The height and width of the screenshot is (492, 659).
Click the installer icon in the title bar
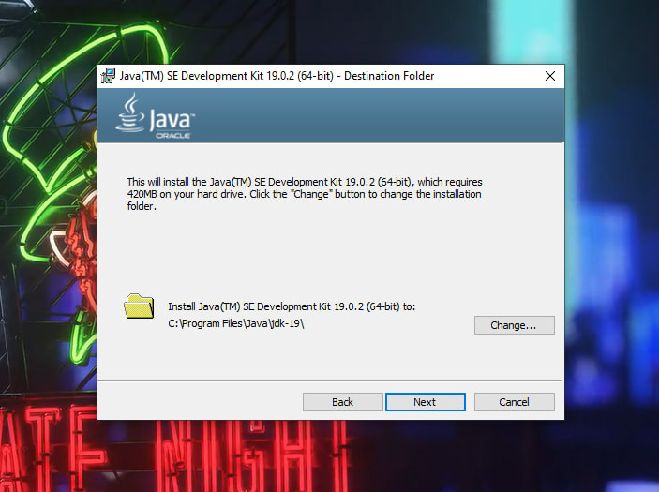[x=108, y=76]
